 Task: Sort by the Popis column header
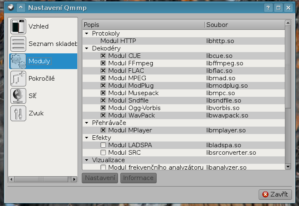point(144,25)
